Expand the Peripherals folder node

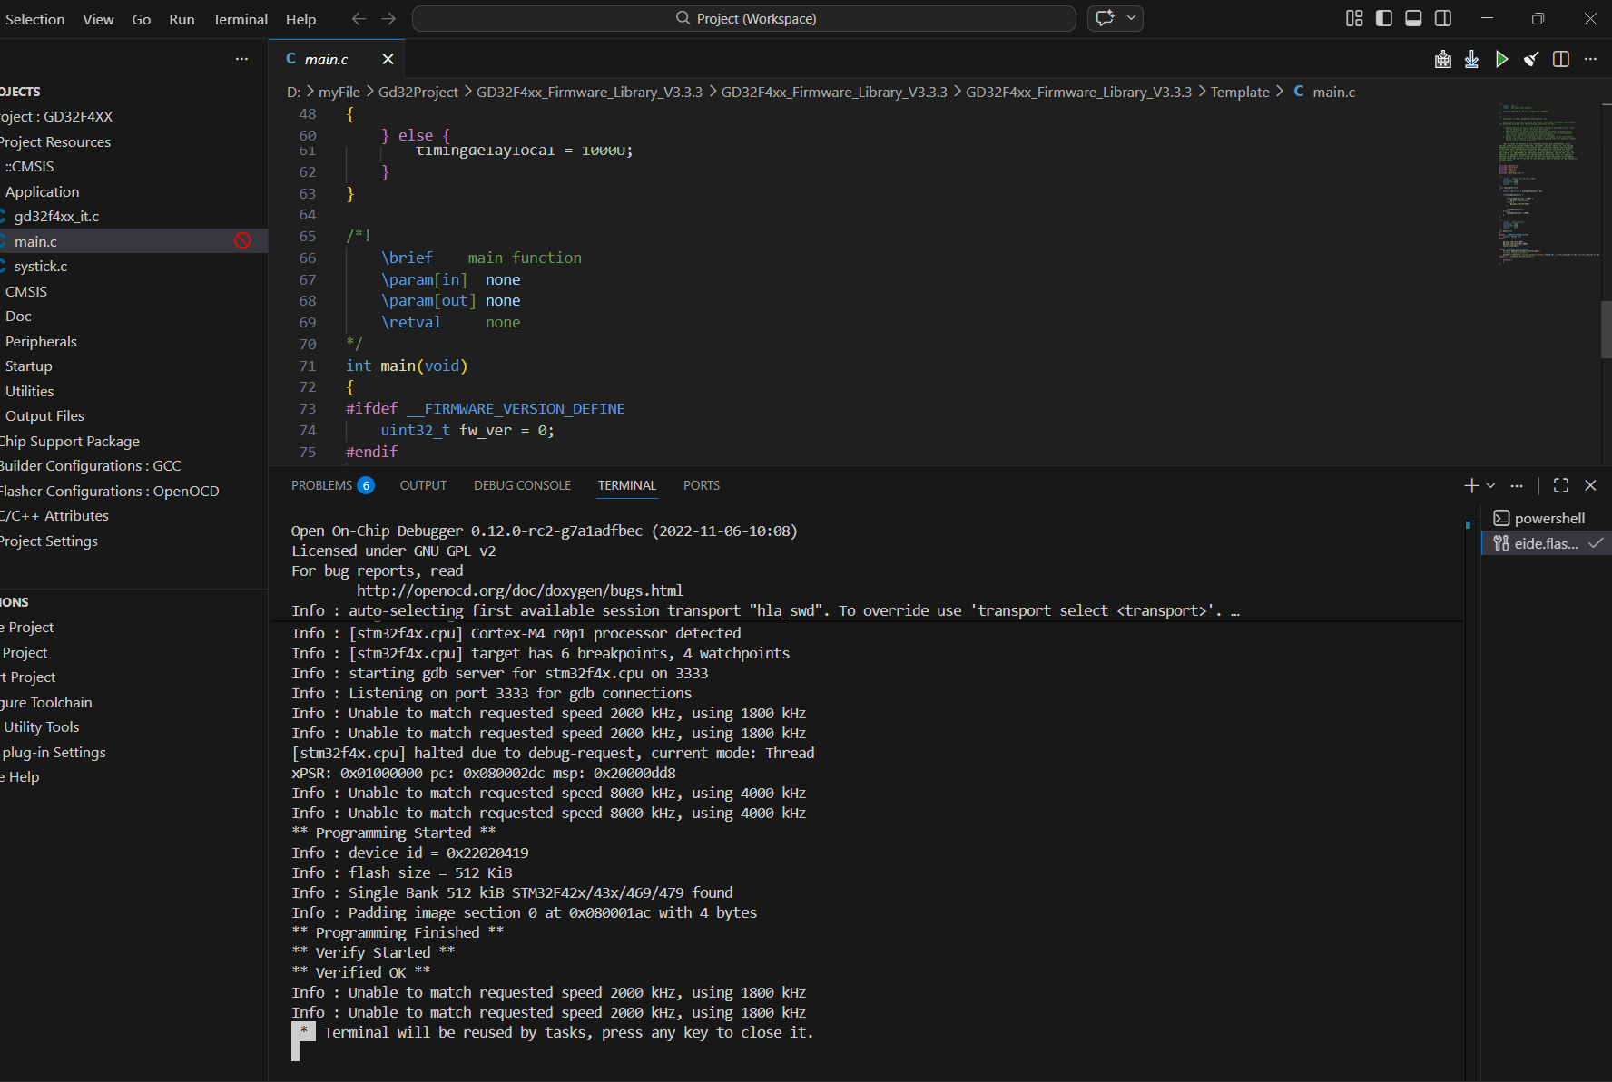coord(41,341)
